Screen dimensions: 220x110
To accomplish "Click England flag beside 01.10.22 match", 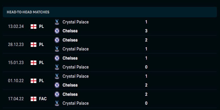I will point(34,81).
